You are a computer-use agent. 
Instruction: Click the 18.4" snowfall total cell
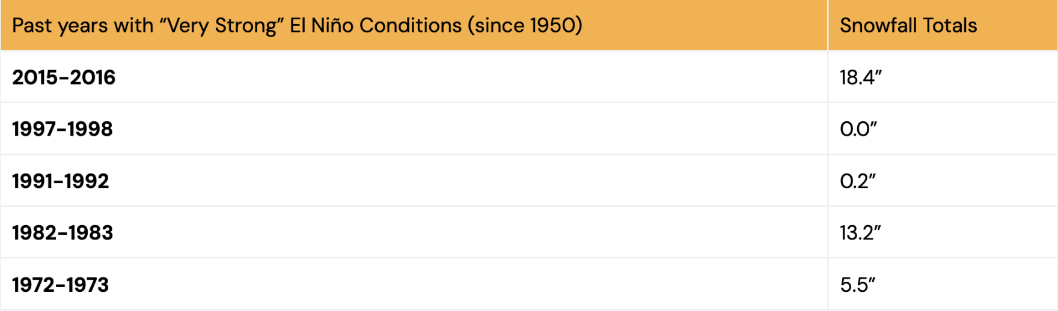click(860, 77)
